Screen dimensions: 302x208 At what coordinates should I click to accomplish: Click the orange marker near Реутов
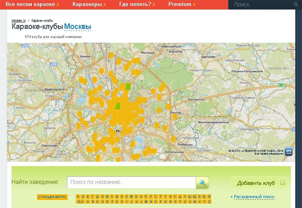(175, 116)
